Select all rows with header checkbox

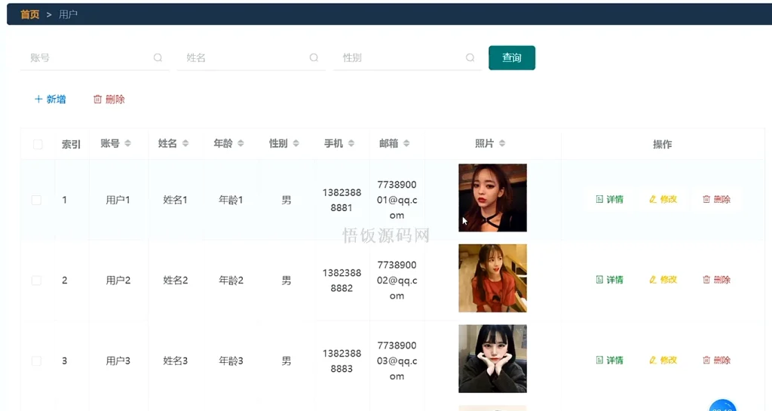point(38,144)
